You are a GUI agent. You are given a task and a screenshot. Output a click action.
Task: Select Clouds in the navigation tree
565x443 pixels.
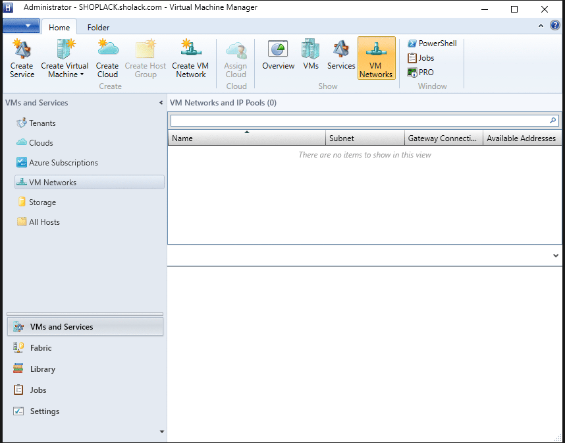[35, 143]
